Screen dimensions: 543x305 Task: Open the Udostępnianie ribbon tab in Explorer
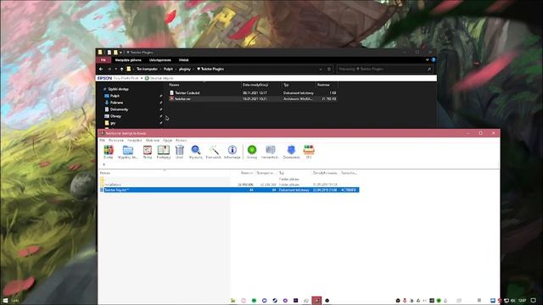tap(160, 60)
